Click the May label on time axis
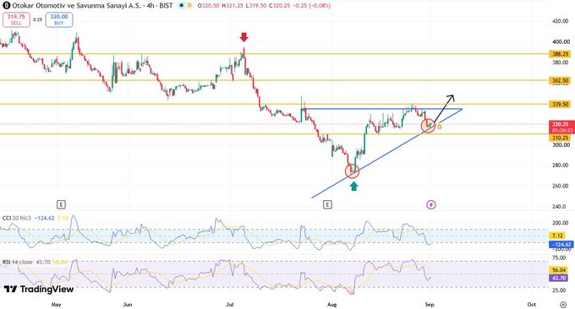 pos(56,305)
